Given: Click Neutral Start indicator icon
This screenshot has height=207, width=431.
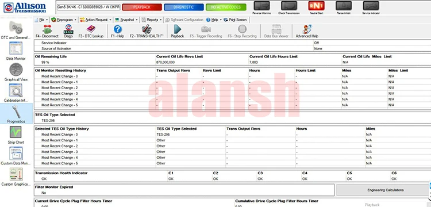Looking at the screenshot, I should coord(317,6).
